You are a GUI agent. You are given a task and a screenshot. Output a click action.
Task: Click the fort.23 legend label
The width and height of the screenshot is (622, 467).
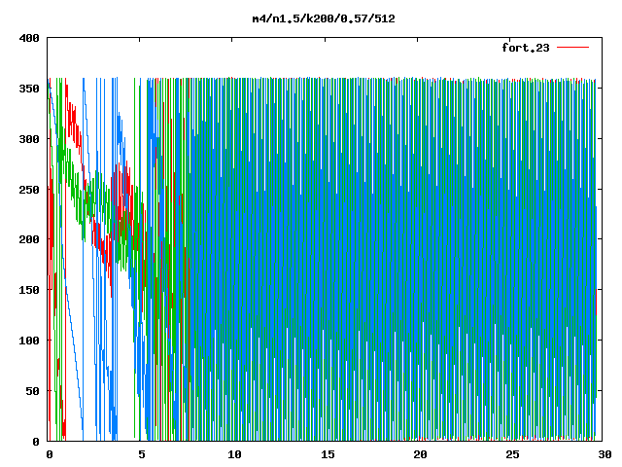526,48
